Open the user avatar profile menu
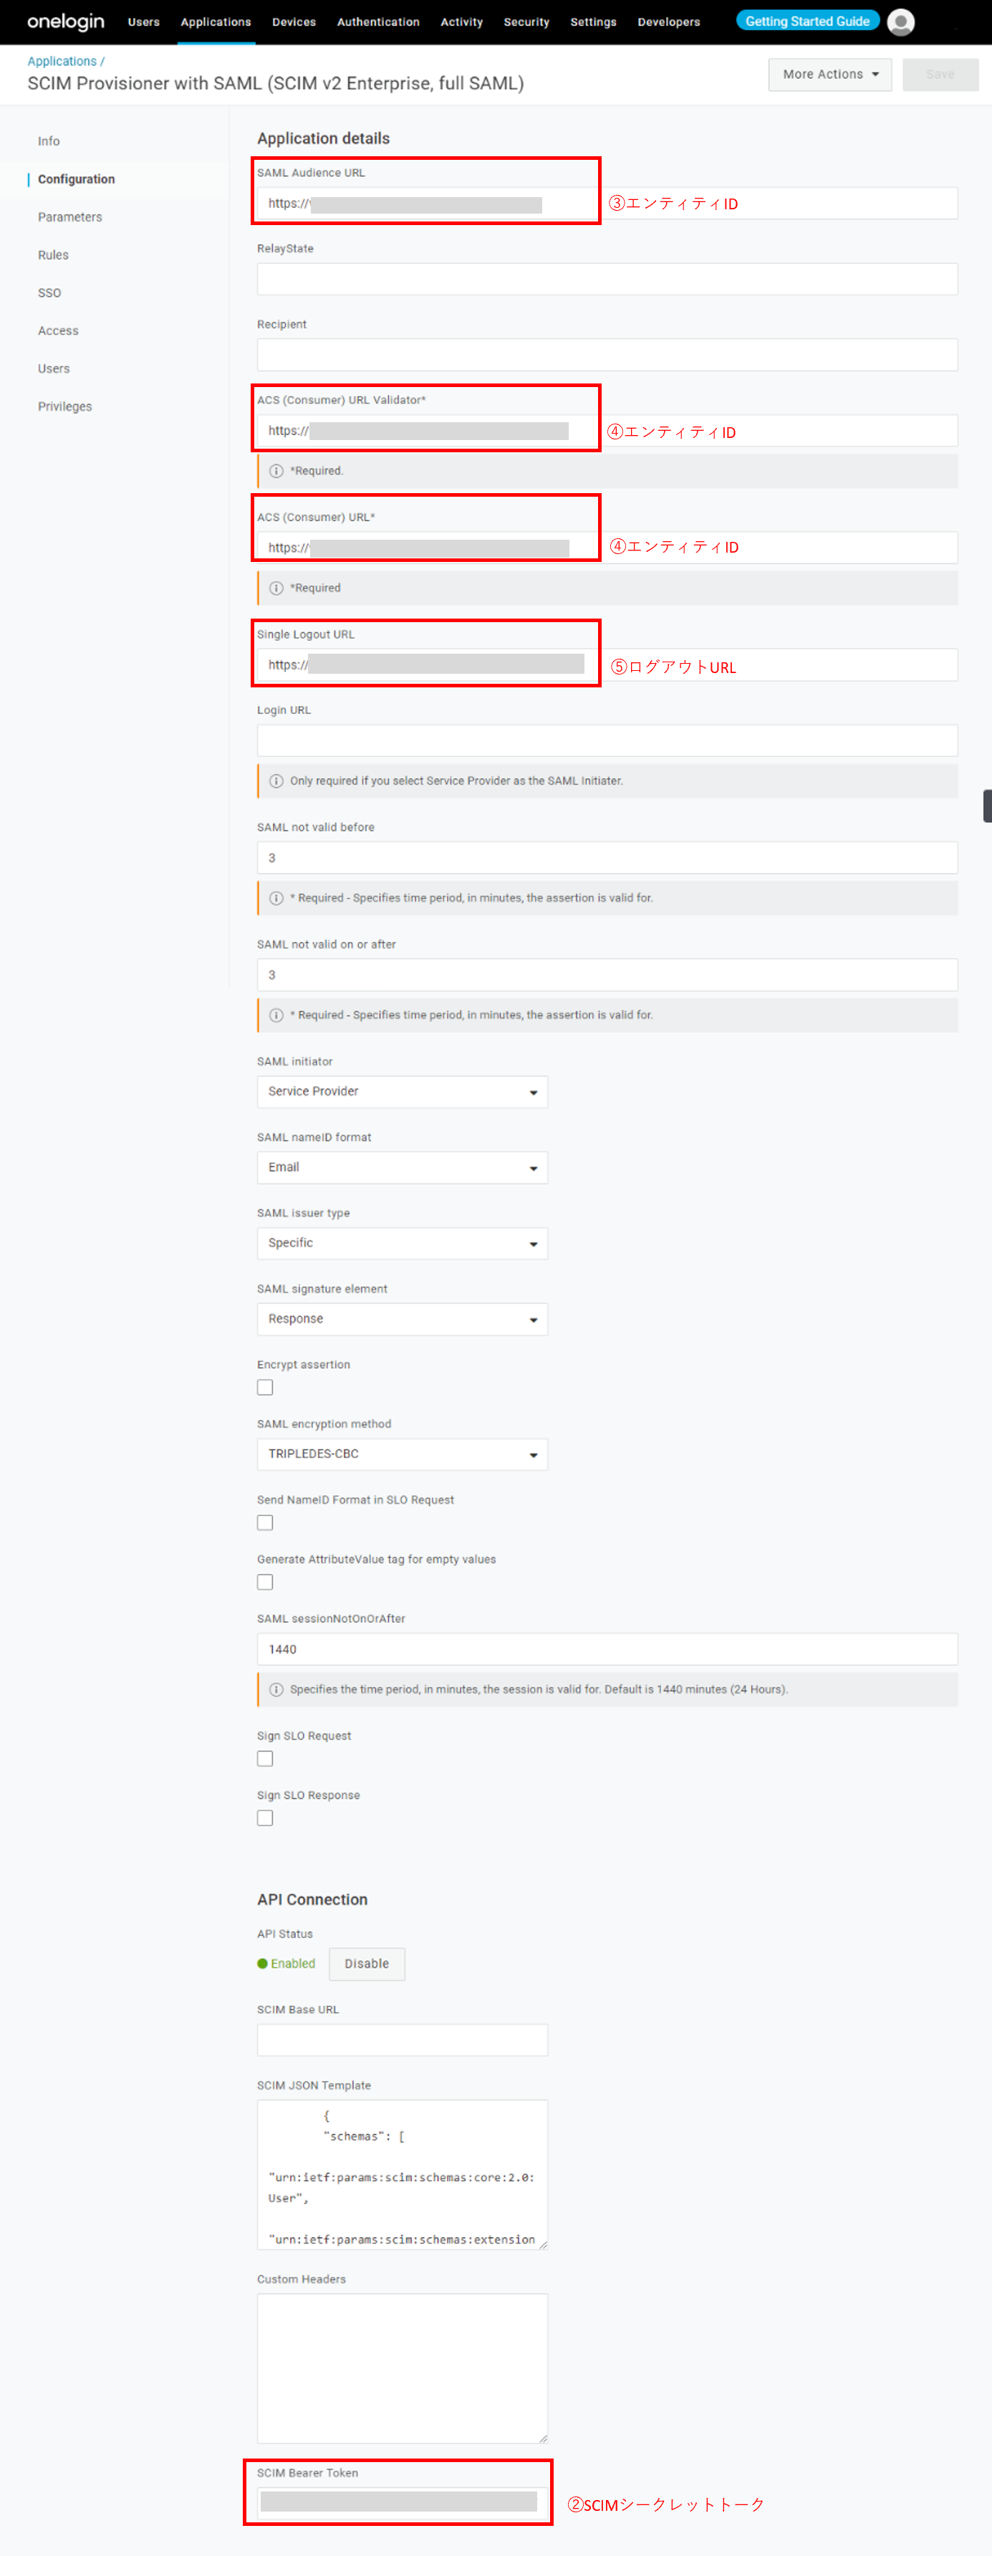 tap(901, 22)
